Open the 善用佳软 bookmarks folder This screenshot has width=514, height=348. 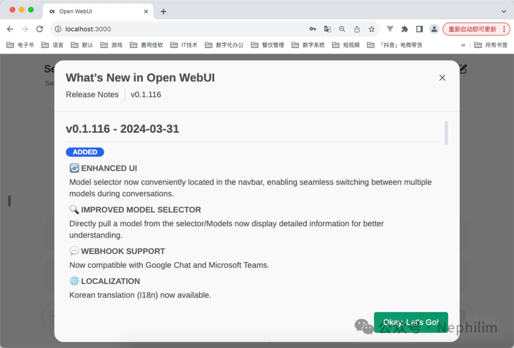pos(147,45)
